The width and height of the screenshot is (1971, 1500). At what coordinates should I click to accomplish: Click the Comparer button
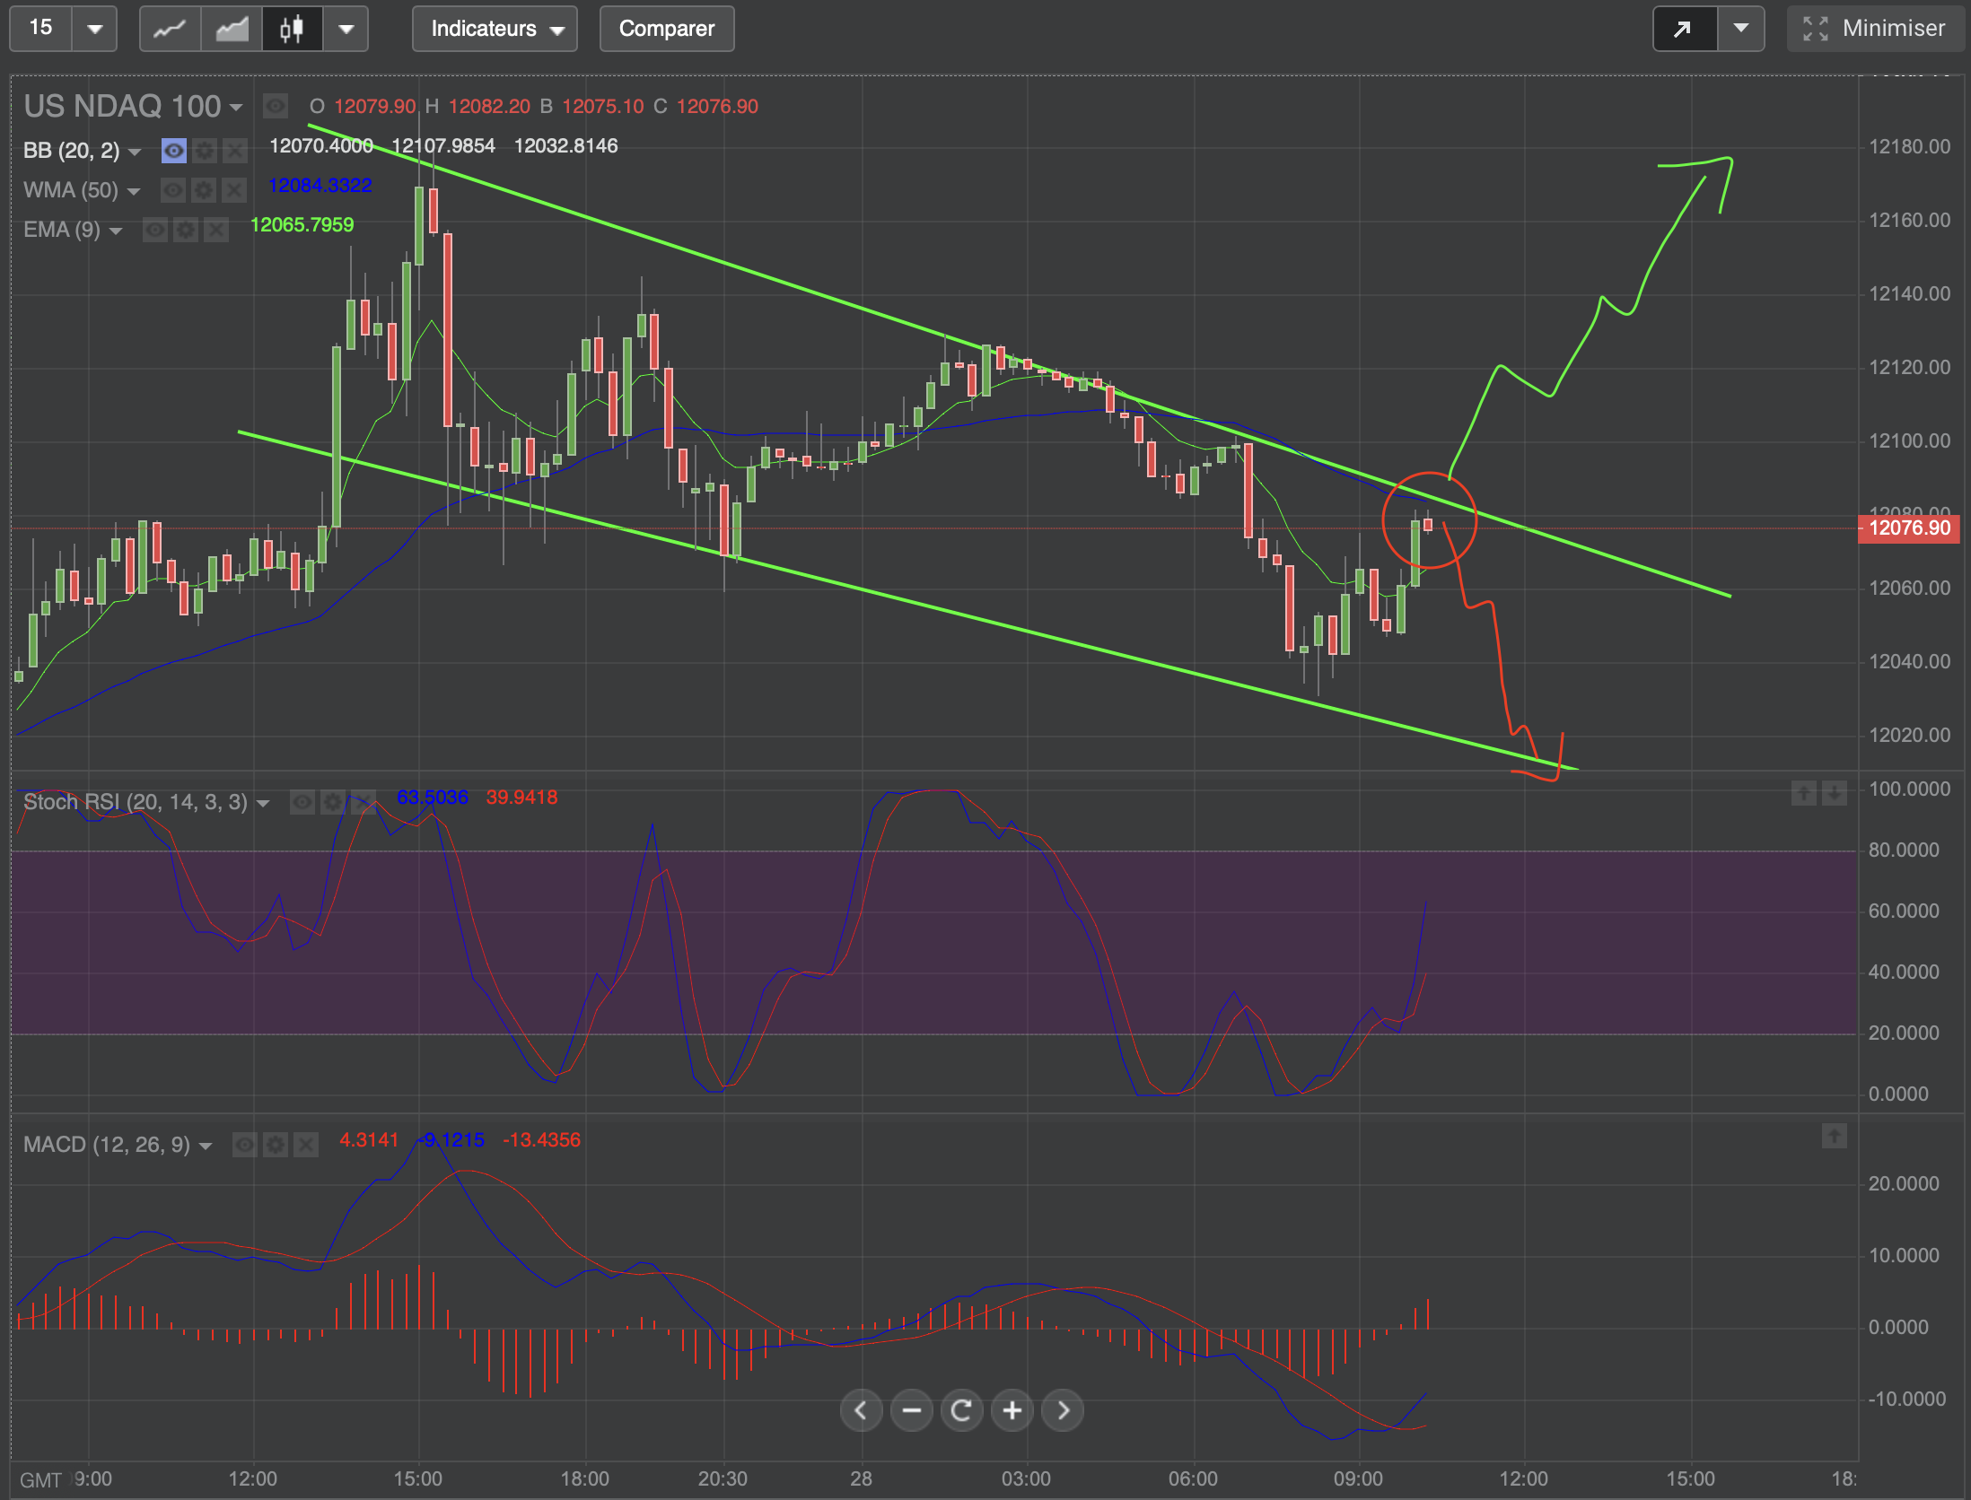[666, 29]
